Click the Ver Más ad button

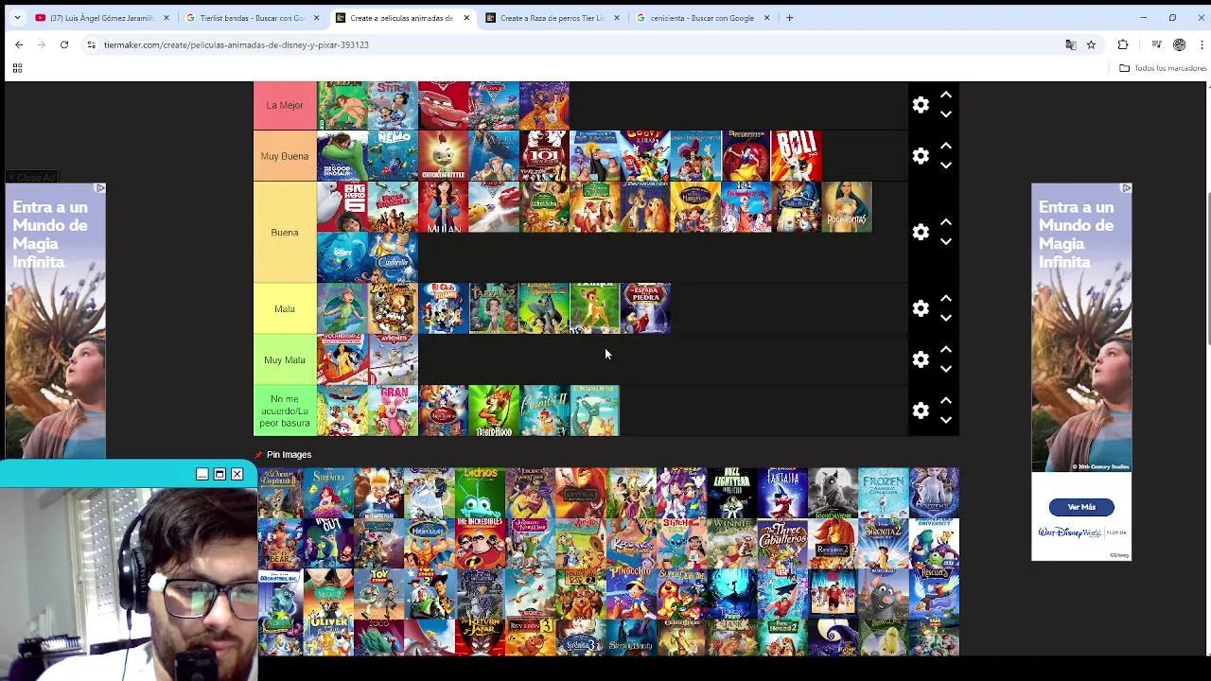[1081, 507]
